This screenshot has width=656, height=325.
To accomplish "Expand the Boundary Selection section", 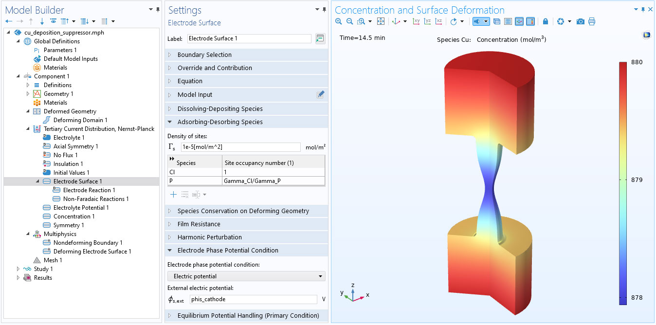I will click(x=204, y=55).
